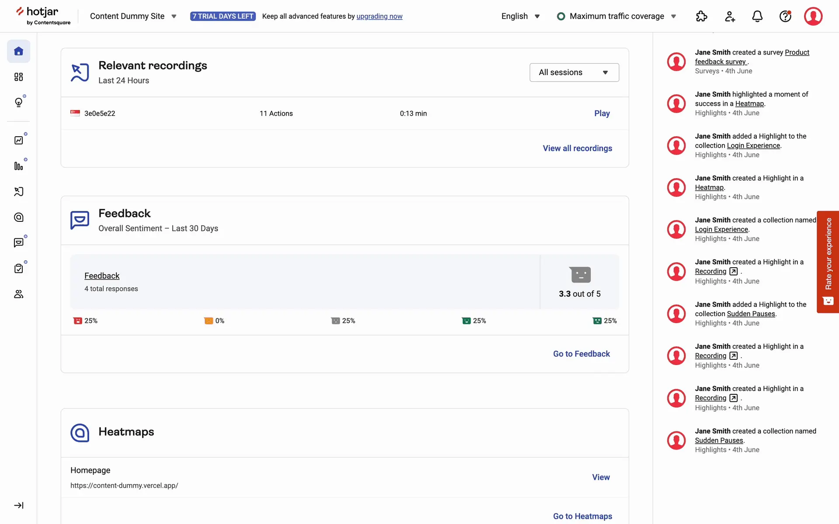Open the Recordings icon in the sidebar
Image resolution: width=839 pixels, height=524 pixels.
coord(18,192)
